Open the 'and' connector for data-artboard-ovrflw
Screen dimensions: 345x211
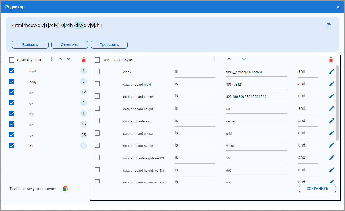coord(308,145)
